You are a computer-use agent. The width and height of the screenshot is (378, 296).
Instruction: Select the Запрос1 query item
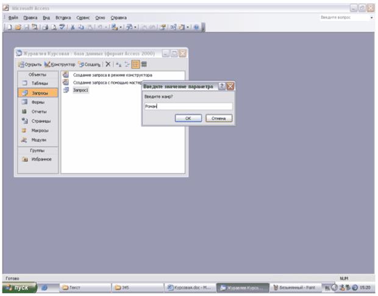[x=80, y=90]
